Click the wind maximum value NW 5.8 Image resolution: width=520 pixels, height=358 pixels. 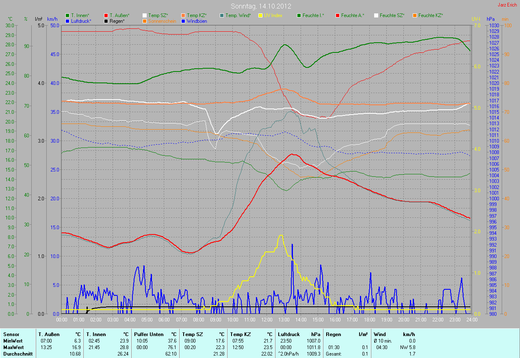[408, 347]
